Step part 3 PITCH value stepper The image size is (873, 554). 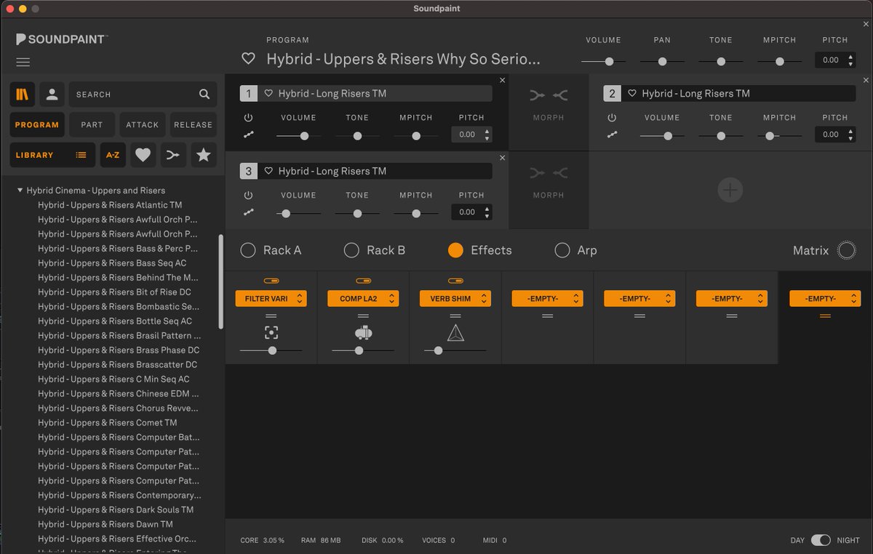point(487,212)
